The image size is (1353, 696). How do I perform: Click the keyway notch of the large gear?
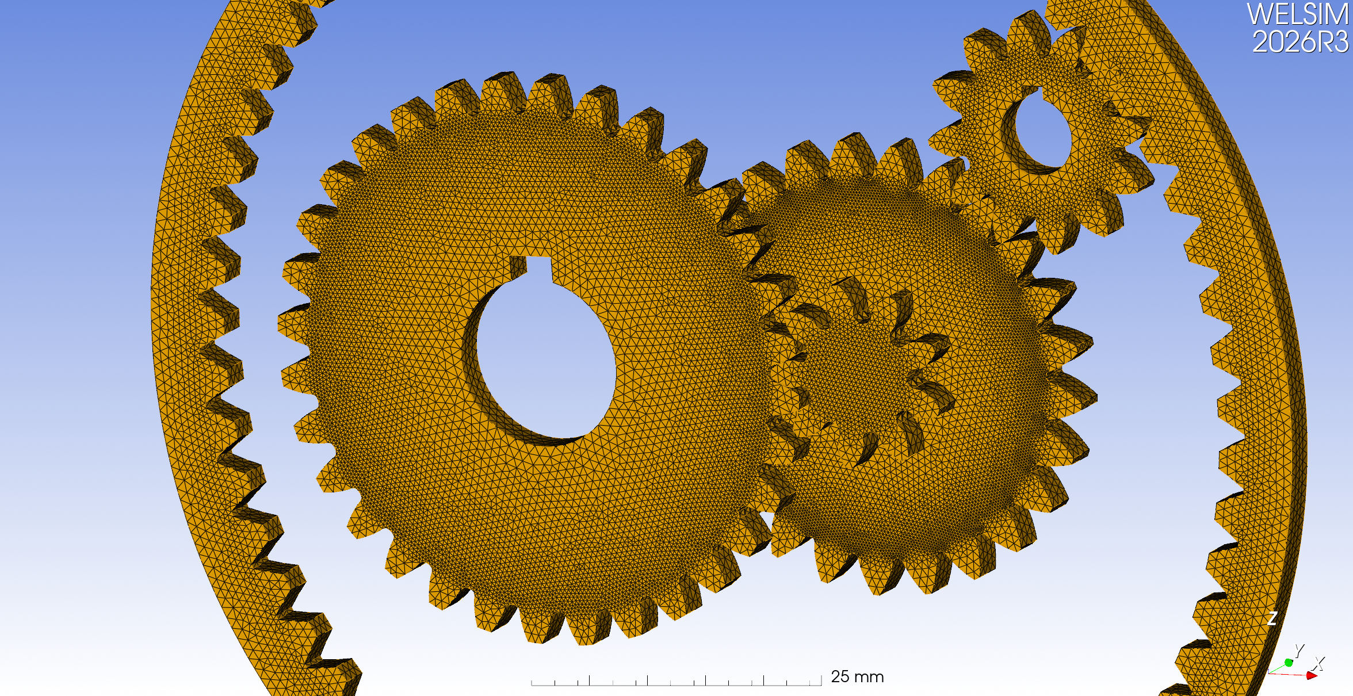[532, 269]
